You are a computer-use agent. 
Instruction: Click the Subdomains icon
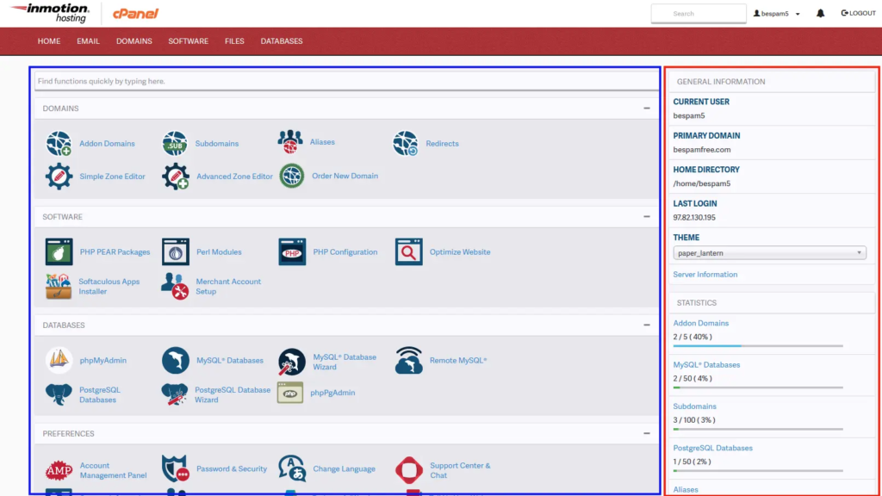175,144
